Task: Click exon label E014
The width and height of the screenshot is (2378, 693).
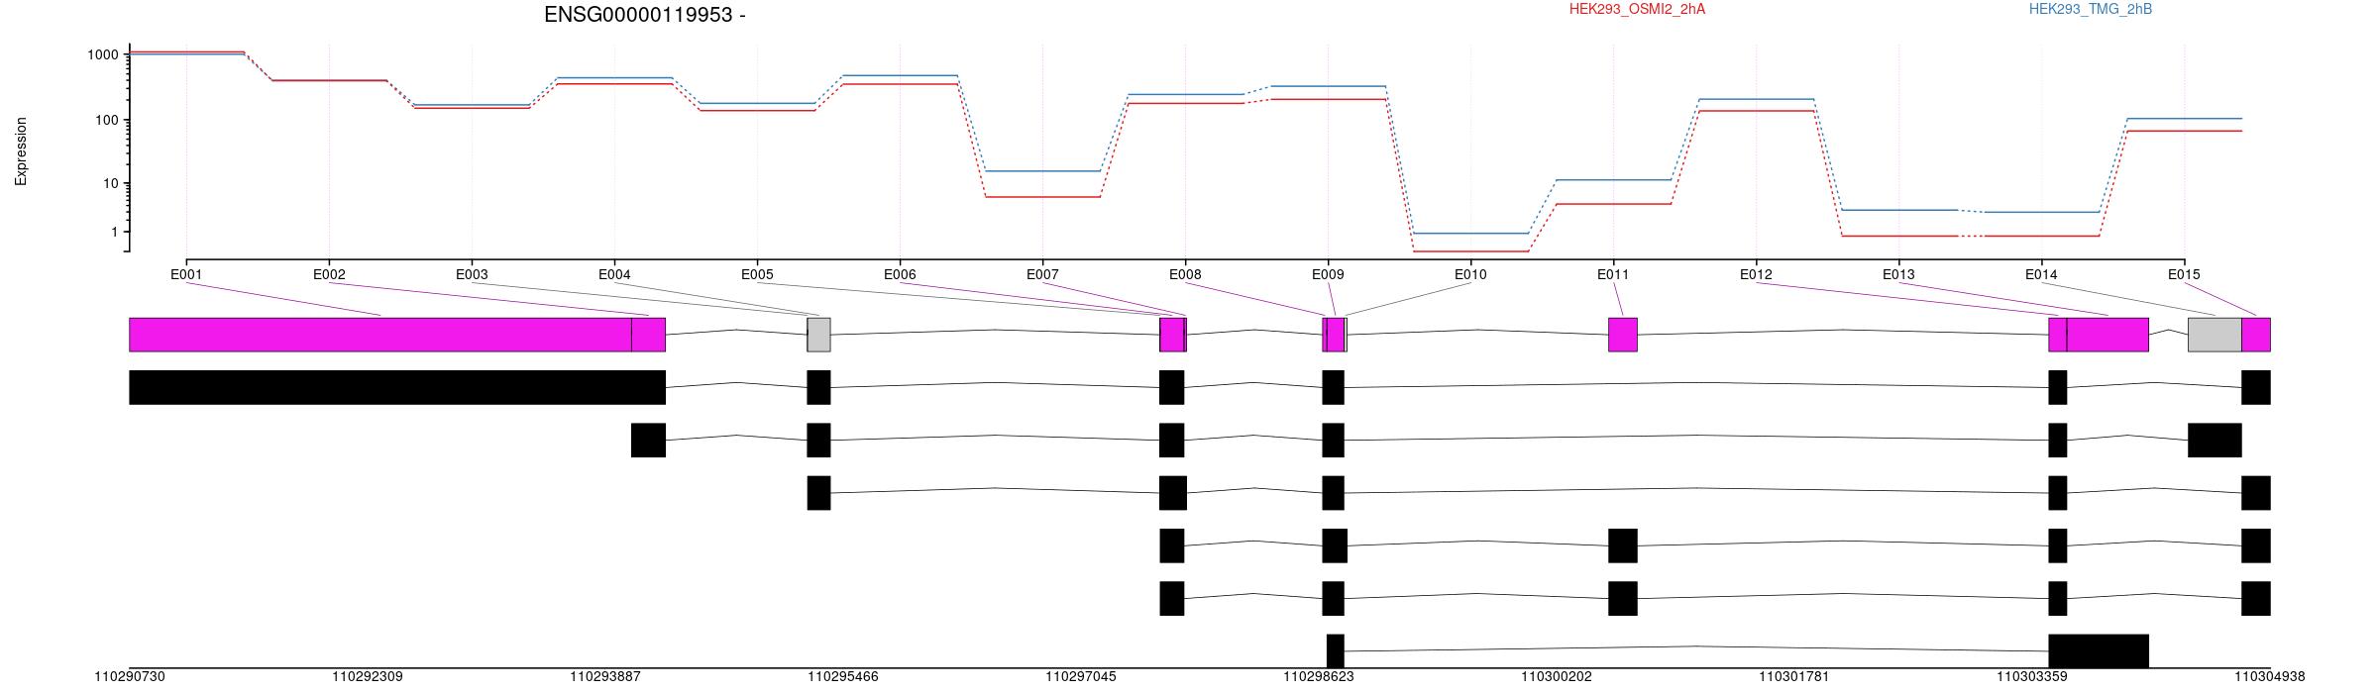Action: (x=2041, y=275)
